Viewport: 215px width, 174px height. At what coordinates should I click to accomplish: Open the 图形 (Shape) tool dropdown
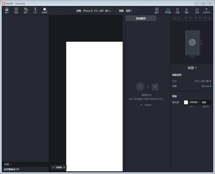click(26, 10)
